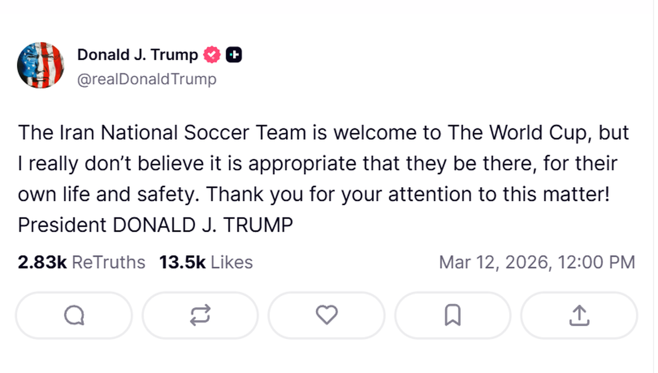Open the Donald J. Trump display name
Image resolution: width=658 pixels, height=373 pixels.
137,55
